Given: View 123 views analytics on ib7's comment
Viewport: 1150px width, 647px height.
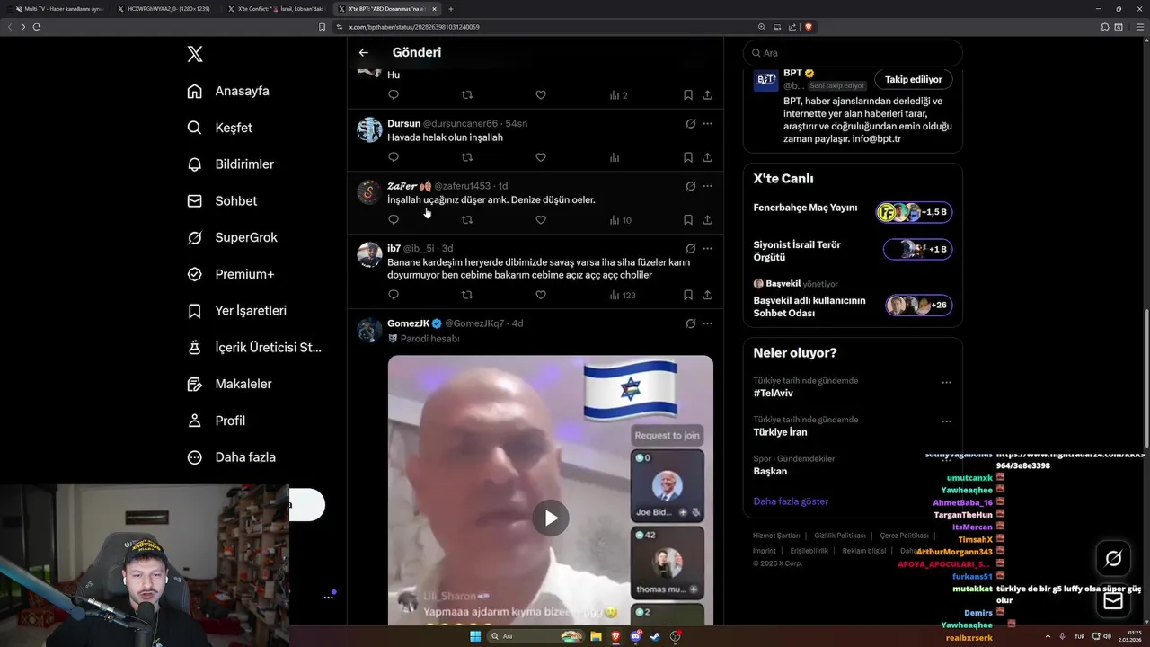Looking at the screenshot, I should 622,295.
